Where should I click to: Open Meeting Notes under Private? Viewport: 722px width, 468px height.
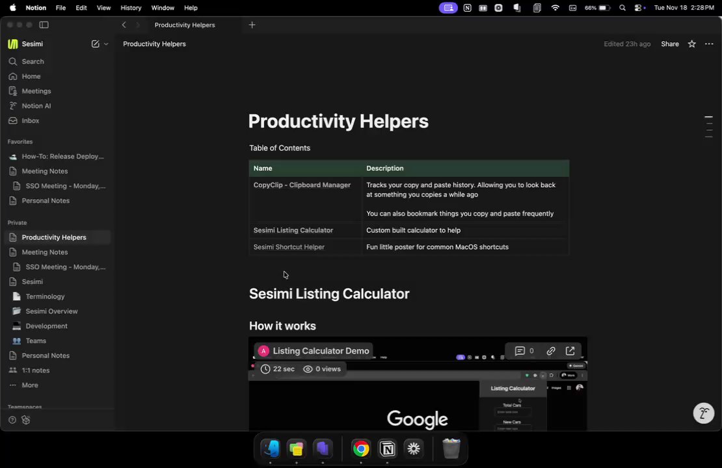(57, 252)
